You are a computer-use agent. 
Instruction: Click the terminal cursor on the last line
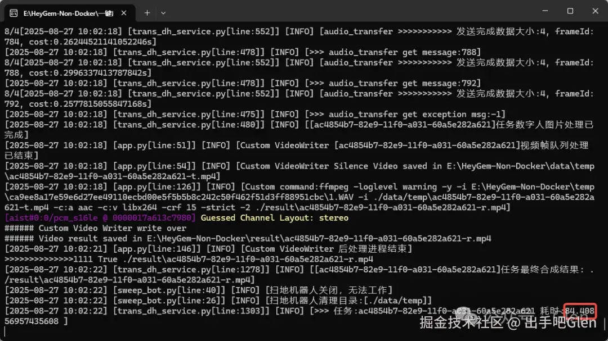point(5,331)
